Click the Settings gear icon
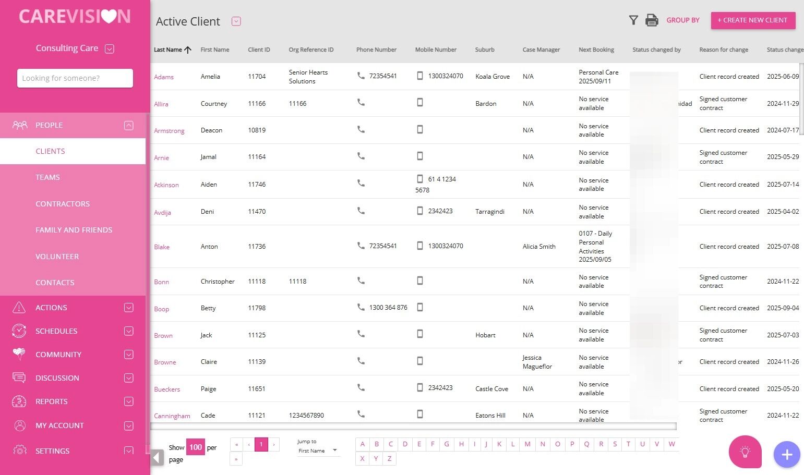Image resolution: width=804 pixels, height=475 pixels. point(19,450)
